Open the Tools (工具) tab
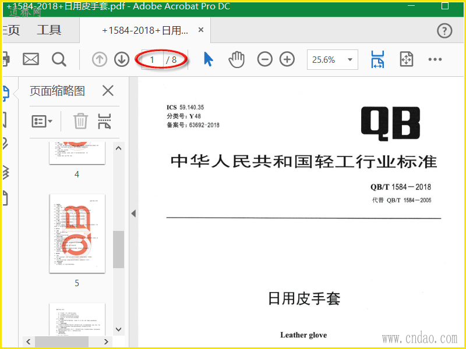Image resolution: width=466 pixels, height=349 pixels. click(49, 30)
